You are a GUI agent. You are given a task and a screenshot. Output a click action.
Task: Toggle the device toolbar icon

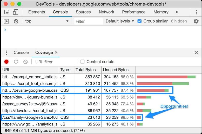(16, 12)
